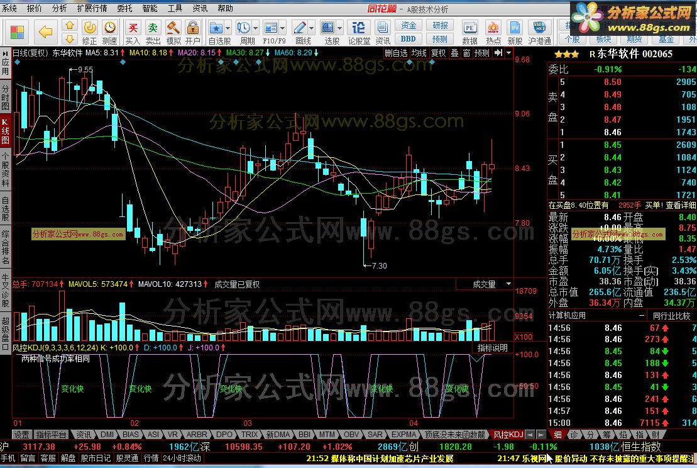Open the 自选股 watchlist folder icon
This screenshot has height=468, width=697.
pos(216,28)
